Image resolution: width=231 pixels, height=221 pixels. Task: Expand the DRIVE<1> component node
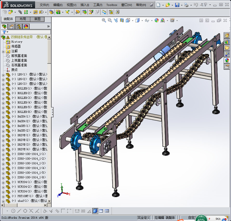(3, 136)
